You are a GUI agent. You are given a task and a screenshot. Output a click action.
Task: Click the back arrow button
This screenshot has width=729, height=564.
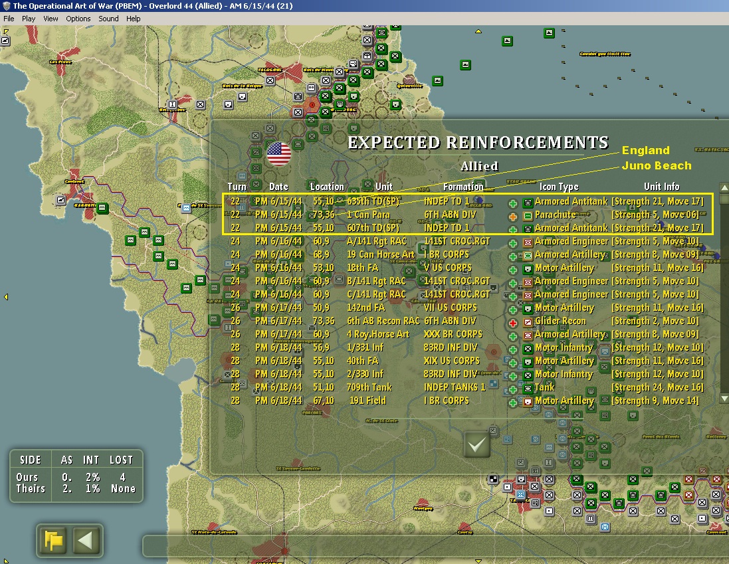tap(86, 541)
